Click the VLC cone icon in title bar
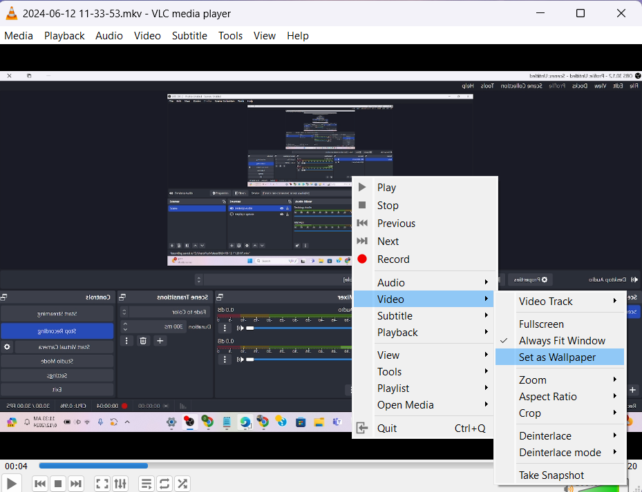 pos(12,14)
